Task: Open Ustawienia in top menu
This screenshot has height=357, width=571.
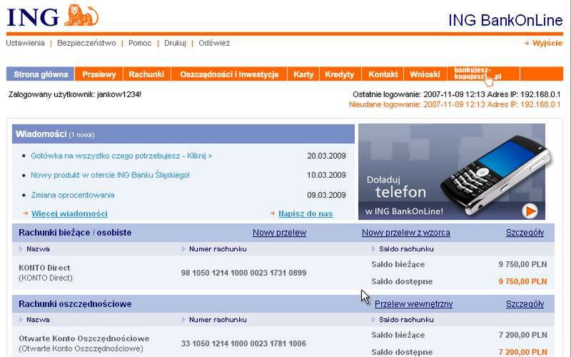Action: coord(25,43)
